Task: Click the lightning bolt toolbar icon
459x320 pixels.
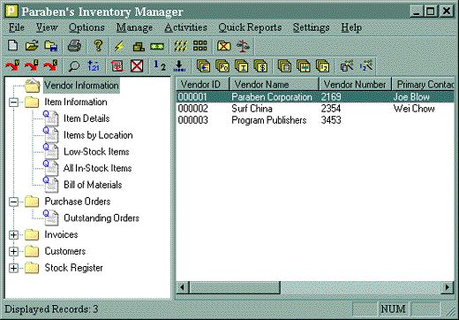Action: (119, 46)
